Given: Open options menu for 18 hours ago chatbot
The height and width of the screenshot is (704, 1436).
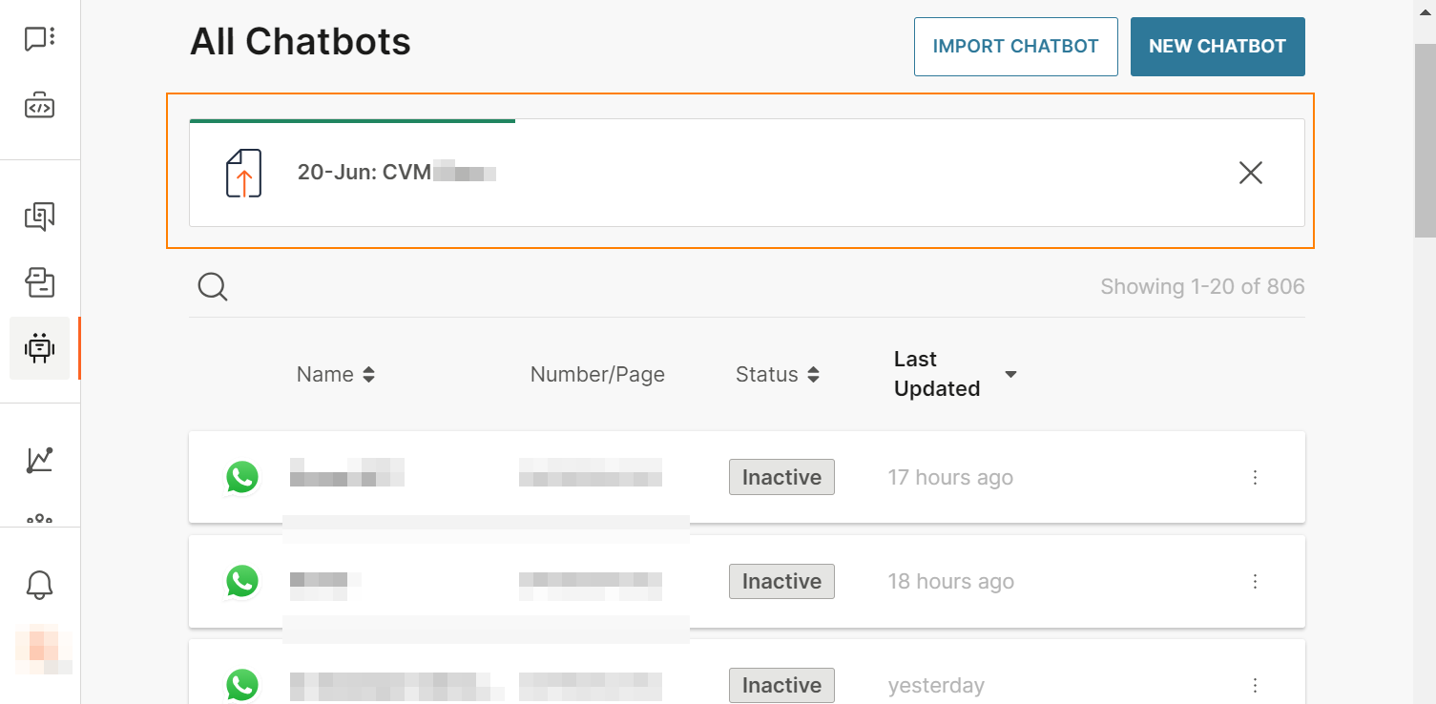Looking at the screenshot, I should pos(1255,581).
